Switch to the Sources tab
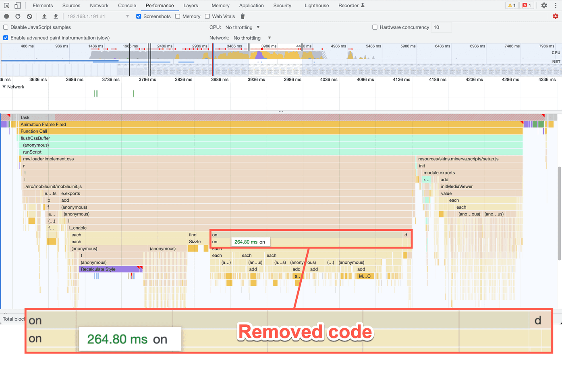The width and height of the screenshot is (564, 373). [71, 6]
